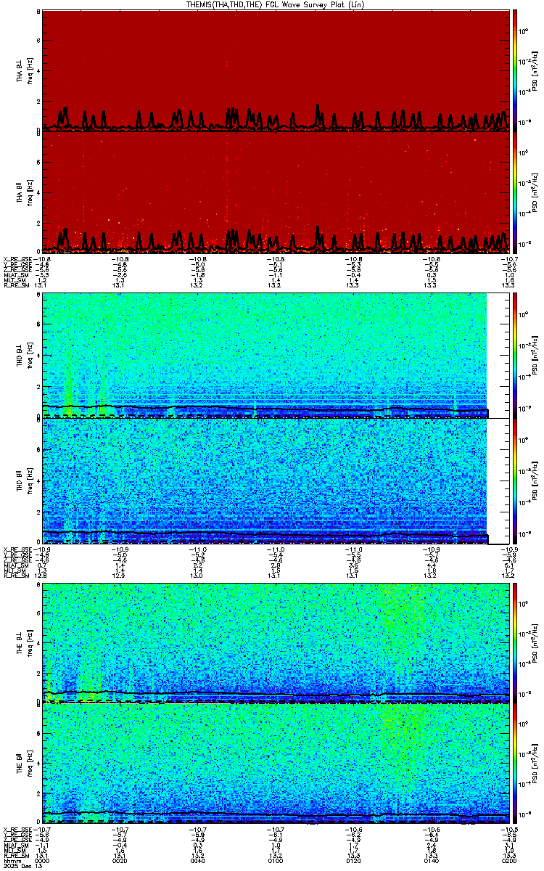
Task: Click the 0040 time tick label
Action: [198, 860]
